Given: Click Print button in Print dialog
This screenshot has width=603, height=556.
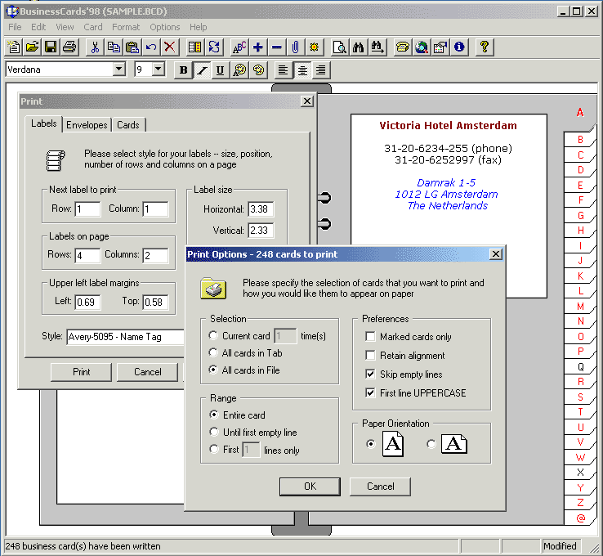Looking at the screenshot, I should [x=81, y=372].
